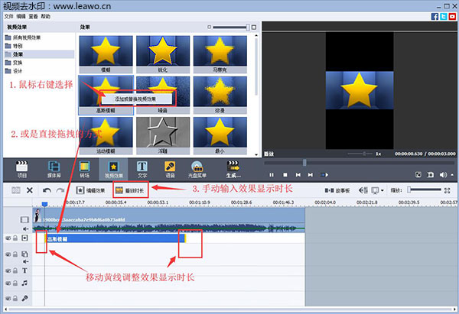Screen dimensions: 459x314
Task: Click the zoom-to-fit icon after the zoom slider
Action: (447, 190)
